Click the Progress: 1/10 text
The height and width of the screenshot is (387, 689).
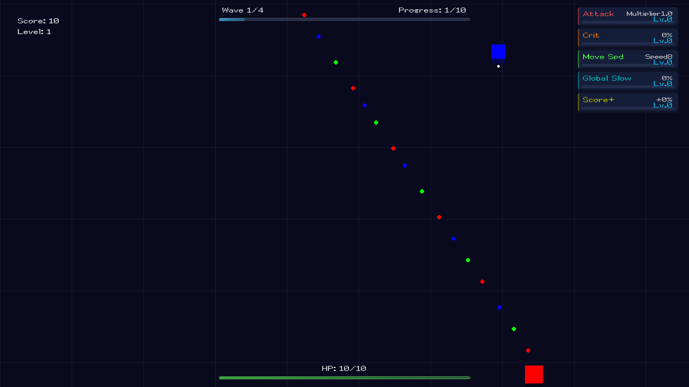click(x=432, y=10)
